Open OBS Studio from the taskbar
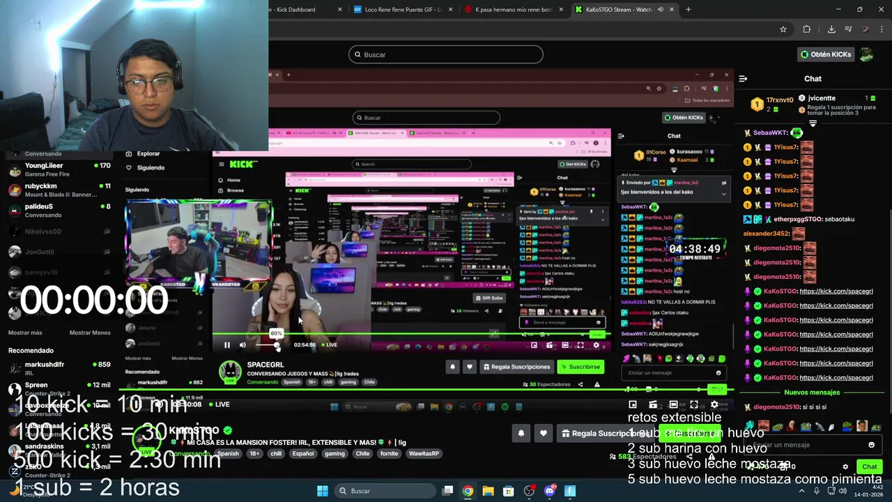This screenshot has width=892, height=502. click(529, 491)
